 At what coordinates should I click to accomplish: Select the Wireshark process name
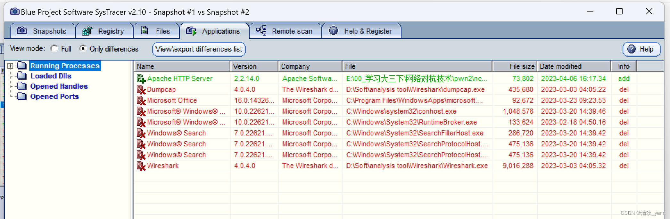pyautogui.click(x=163, y=166)
